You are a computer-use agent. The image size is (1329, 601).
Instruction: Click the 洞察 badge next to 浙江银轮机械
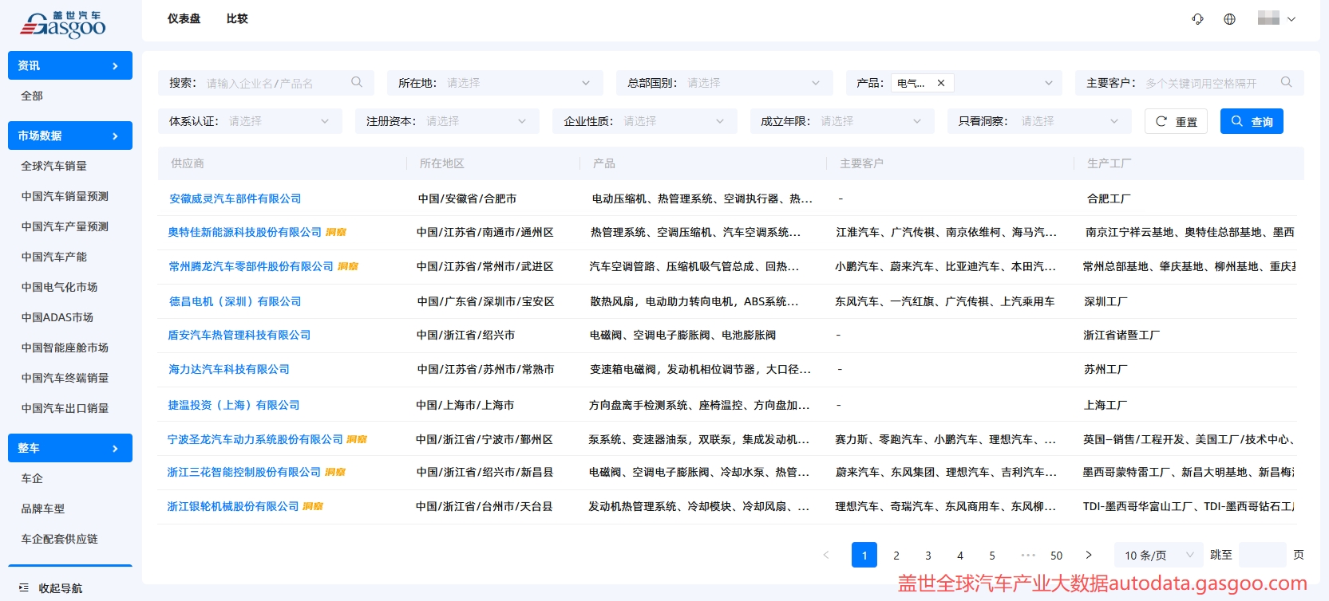click(313, 507)
